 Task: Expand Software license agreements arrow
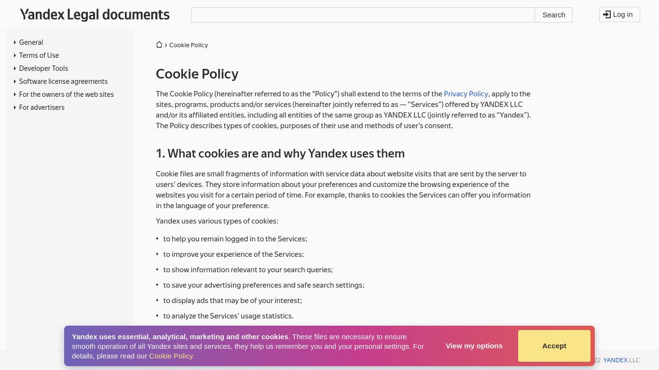pos(15,81)
